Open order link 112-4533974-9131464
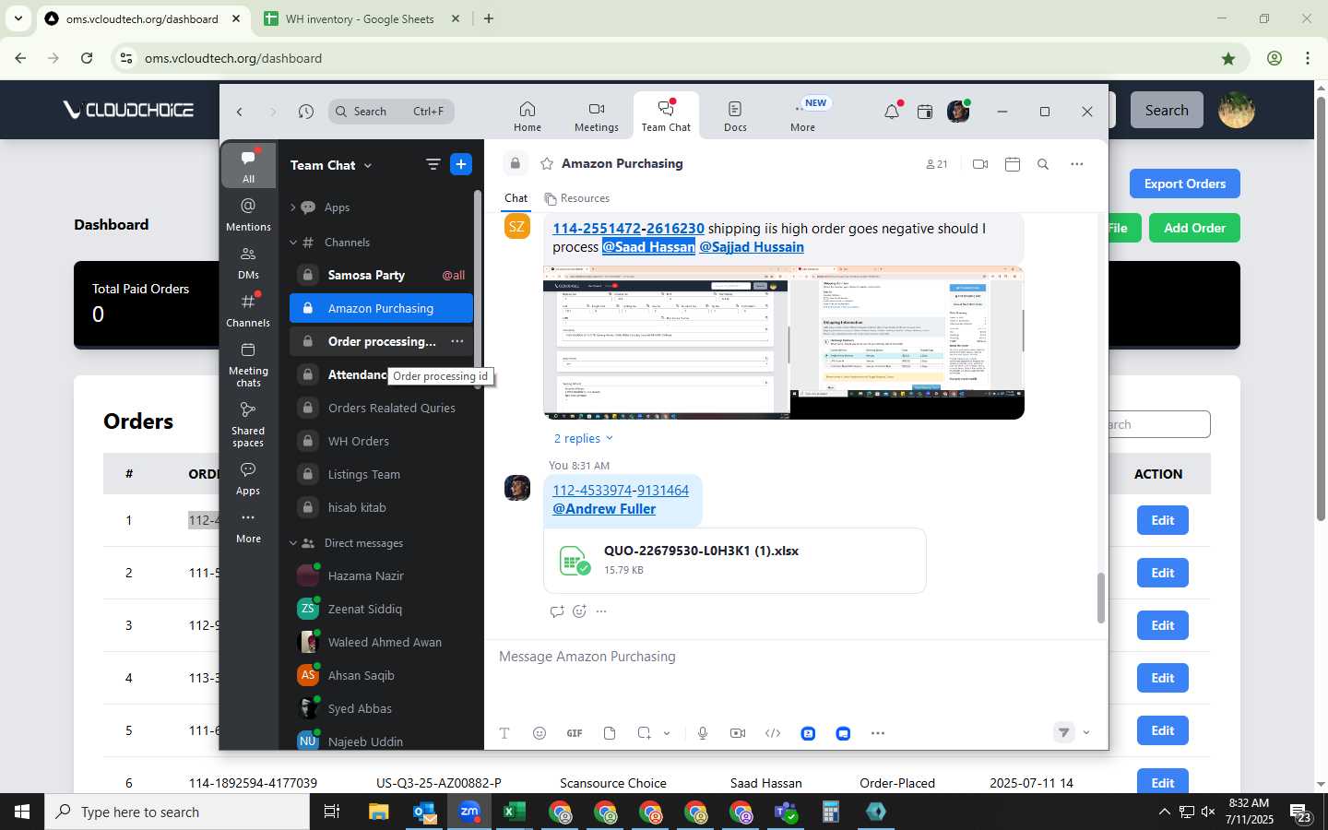 pyautogui.click(x=621, y=491)
